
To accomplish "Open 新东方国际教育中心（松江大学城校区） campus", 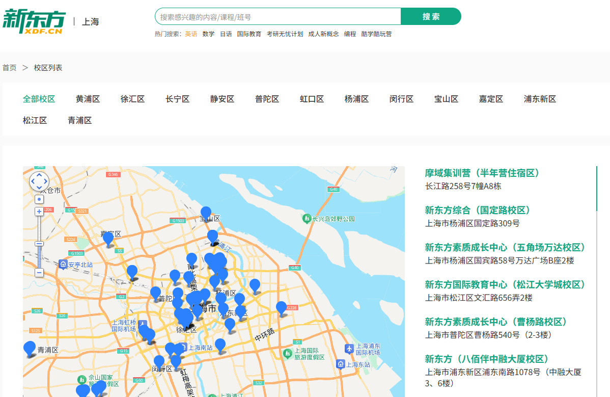I will (505, 284).
